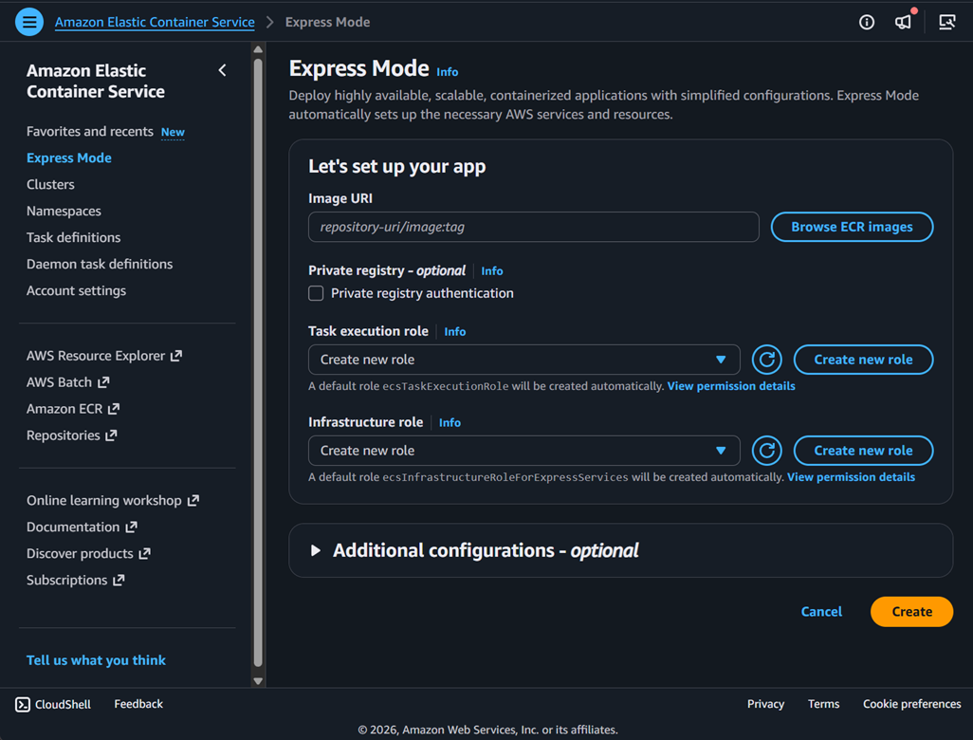Click the Documentation external link icon
The image size is (973, 740).
(x=131, y=527)
